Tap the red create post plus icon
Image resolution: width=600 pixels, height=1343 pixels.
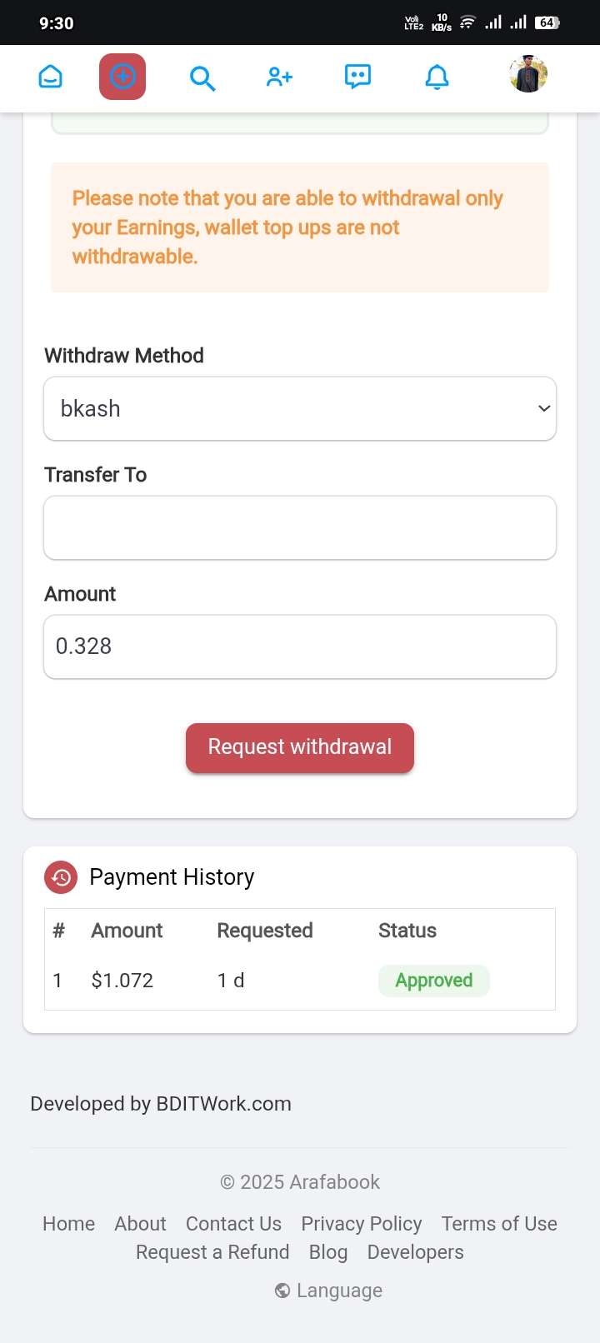[122, 77]
